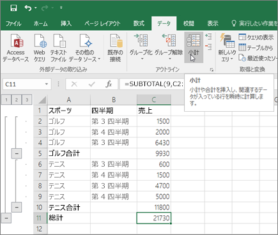The height and width of the screenshot is (235, 278).
Task: Click the cell with value 6430
Action: tap(154, 142)
